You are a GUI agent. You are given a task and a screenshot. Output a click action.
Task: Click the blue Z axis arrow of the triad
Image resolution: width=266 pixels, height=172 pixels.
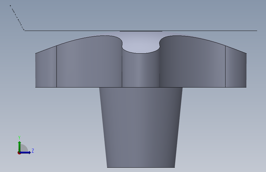tap(25, 152)
